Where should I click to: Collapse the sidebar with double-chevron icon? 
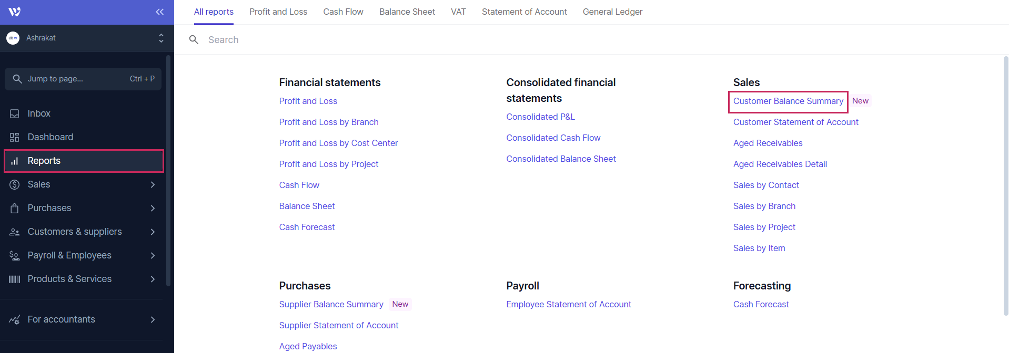pyautogui.click(x=159, y=12)
